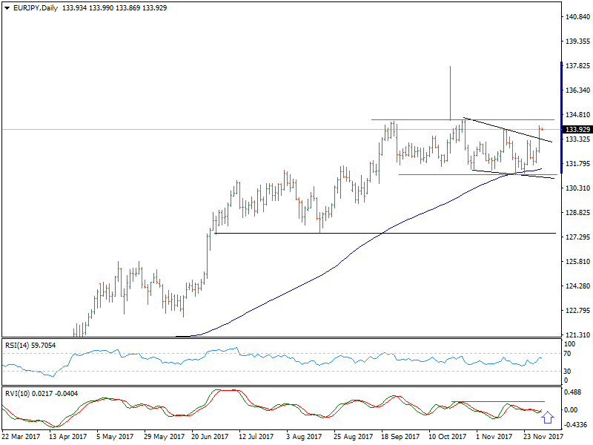
Task: Click the 23 Nov 2017 date label
Action: pyautogui.click(x=543, y=437)
